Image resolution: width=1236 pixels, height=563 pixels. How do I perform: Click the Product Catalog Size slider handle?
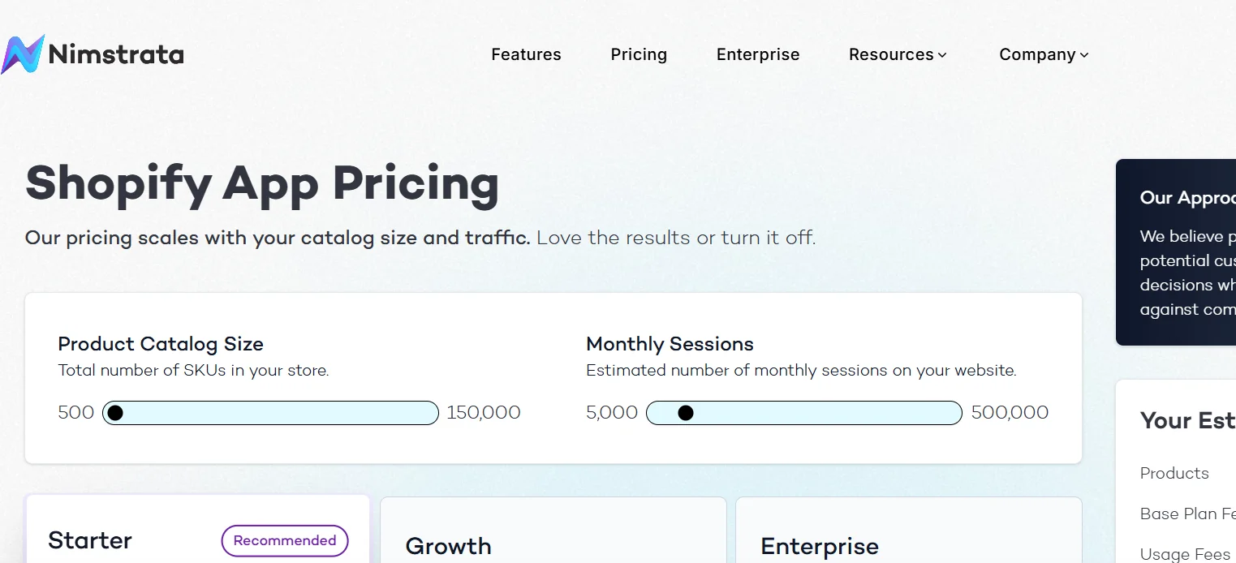tap(115, 413)
